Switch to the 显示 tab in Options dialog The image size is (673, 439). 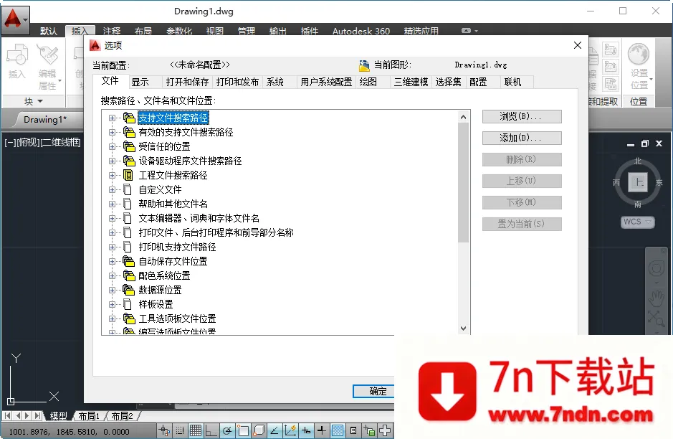pos(142,81)
